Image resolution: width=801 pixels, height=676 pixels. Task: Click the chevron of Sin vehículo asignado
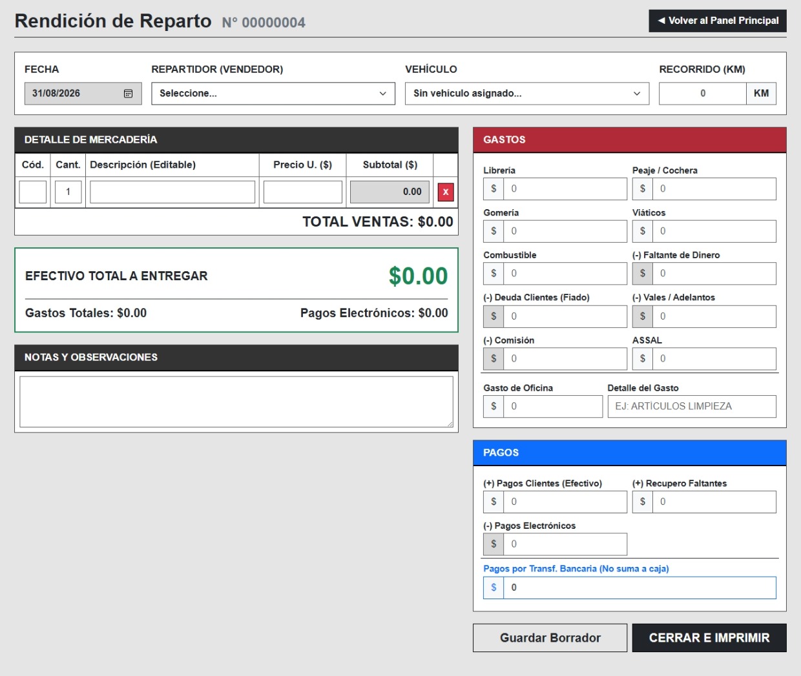pyautogui.click(x=637, y=94)
